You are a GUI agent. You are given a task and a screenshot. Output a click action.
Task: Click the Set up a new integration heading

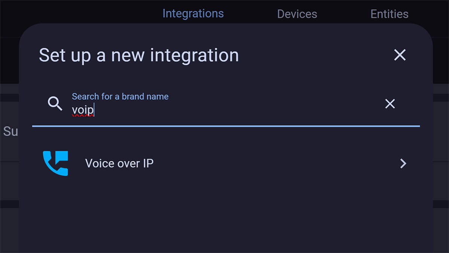click(139, 55)
